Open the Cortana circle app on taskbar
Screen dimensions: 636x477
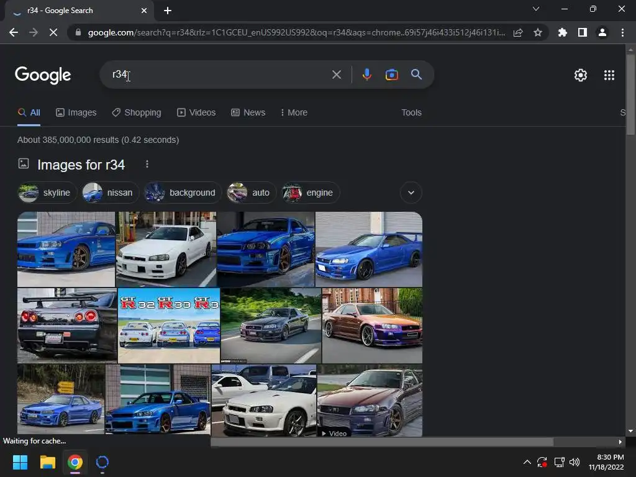click(102, 462)
